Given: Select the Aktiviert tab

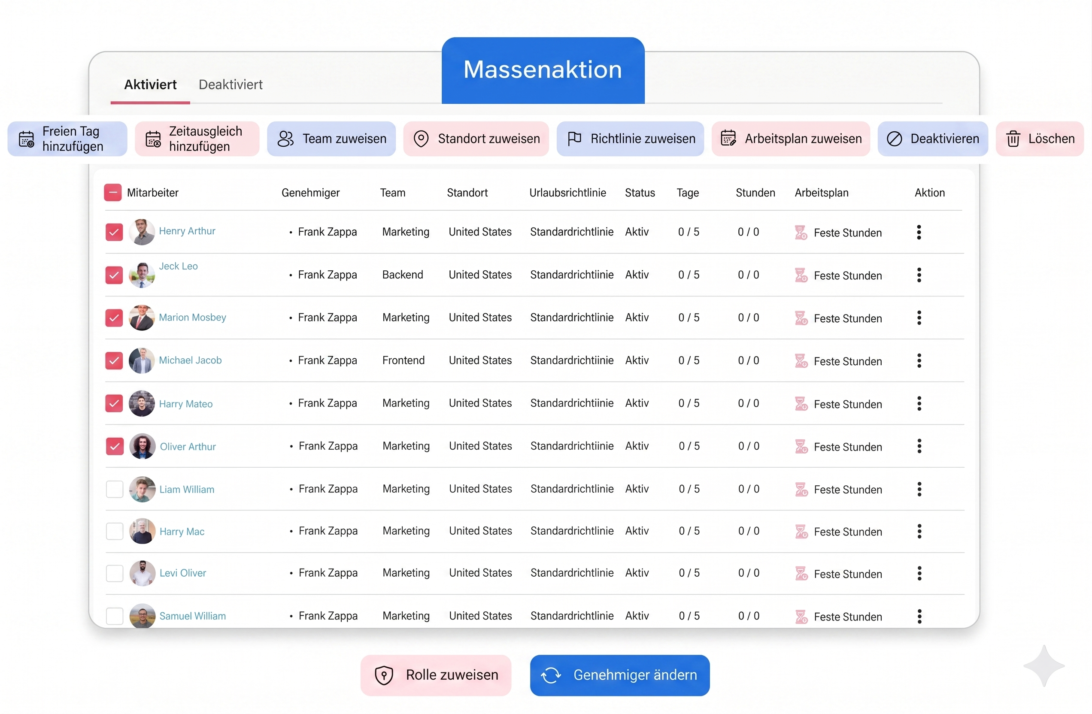Looking at the screenshot, I should click(150, 85).
